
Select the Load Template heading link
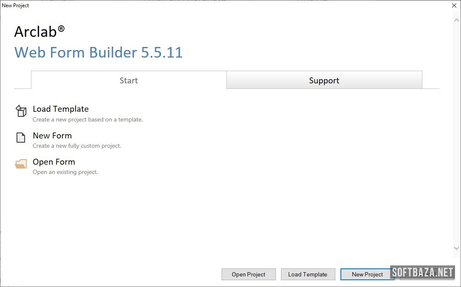61,109
